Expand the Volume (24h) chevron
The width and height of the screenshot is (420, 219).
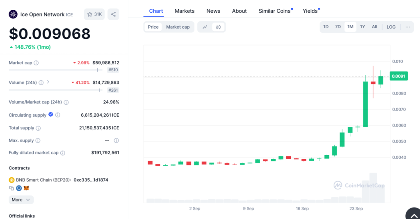pos(48,82)
